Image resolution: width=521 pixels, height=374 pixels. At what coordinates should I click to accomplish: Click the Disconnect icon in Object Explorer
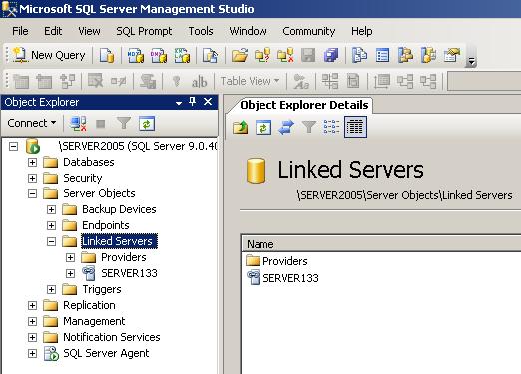tap(78, 124)
